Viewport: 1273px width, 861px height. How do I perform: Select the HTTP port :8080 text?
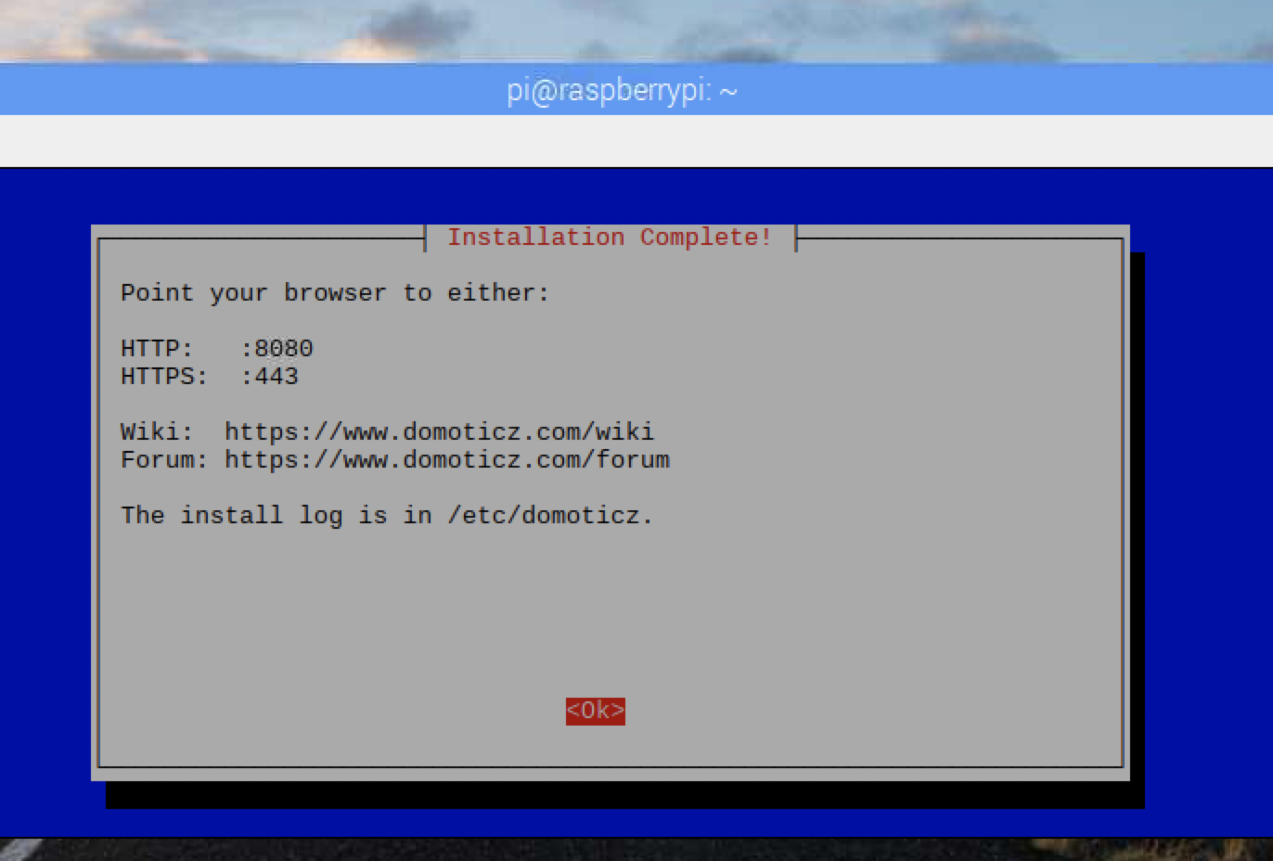pyautogui.click(x=276, y=349)
